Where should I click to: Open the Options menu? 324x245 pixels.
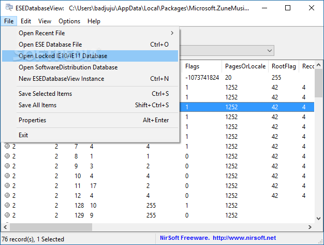(69, 21)
